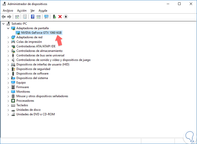Click the Controladoras ATA/ATAPI IDE icon
197x144 pixels.
[13, 46]
